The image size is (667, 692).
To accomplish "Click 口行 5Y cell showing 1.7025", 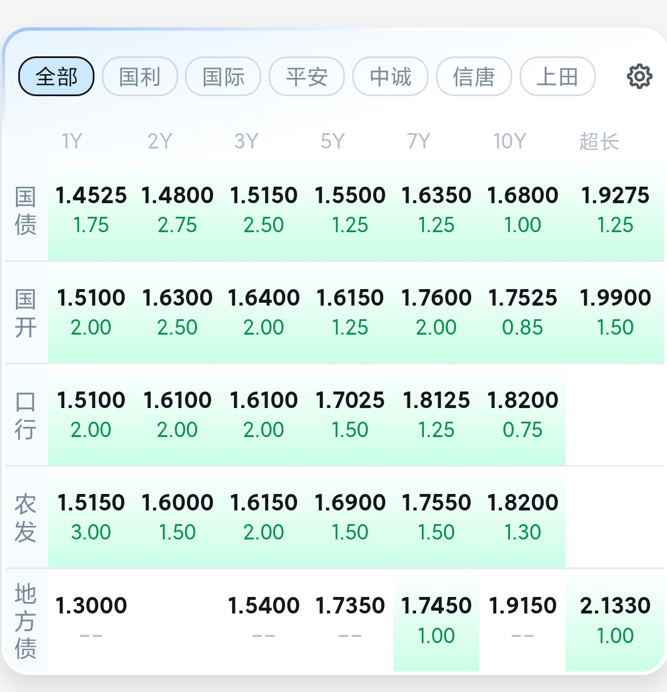I will coord(350,414).
